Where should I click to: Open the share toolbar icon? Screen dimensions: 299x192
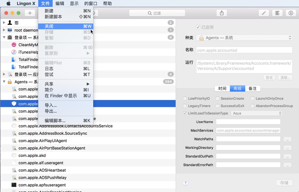[221, 13]
